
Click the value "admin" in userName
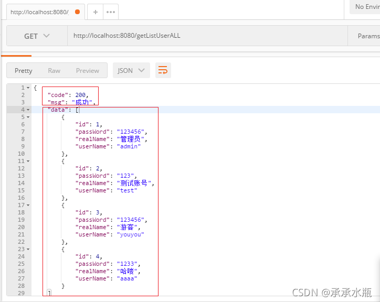pos(129,146)
